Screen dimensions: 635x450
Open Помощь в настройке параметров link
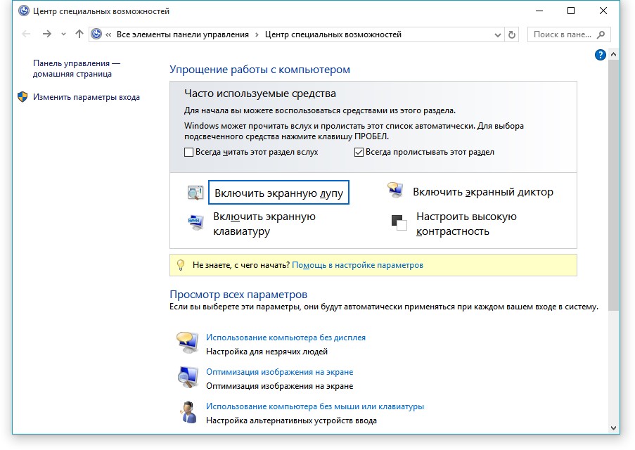point(357,265)
